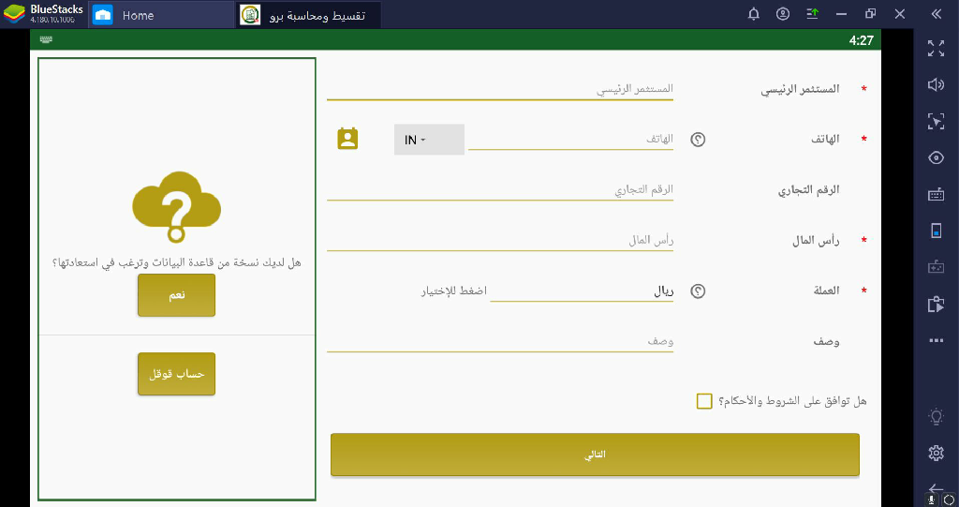Screen dimensions: 959x507
Task: Check the terms and conditions checkbox
Action: tap(704, 401)
